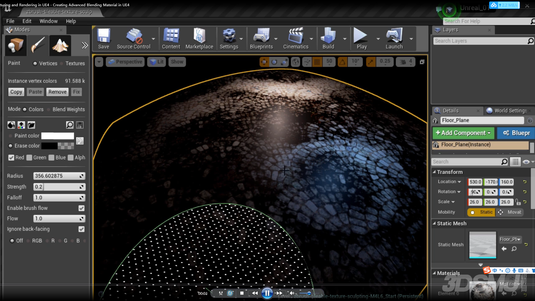Select the Mesh Paint mode icon
Viewport: 535px width, 301px height.
[38, 46]
